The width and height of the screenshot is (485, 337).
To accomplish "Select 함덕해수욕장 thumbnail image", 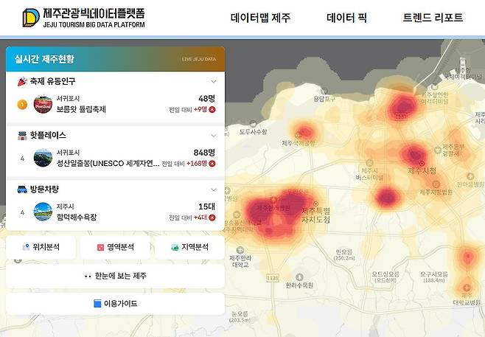I will click(x=43, y=212).
